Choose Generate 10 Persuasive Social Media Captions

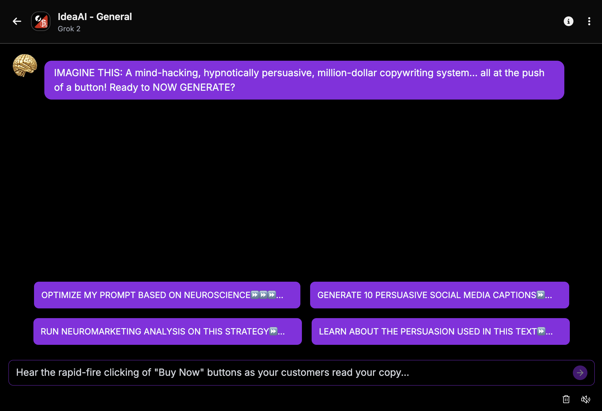[x=425, y=295]
